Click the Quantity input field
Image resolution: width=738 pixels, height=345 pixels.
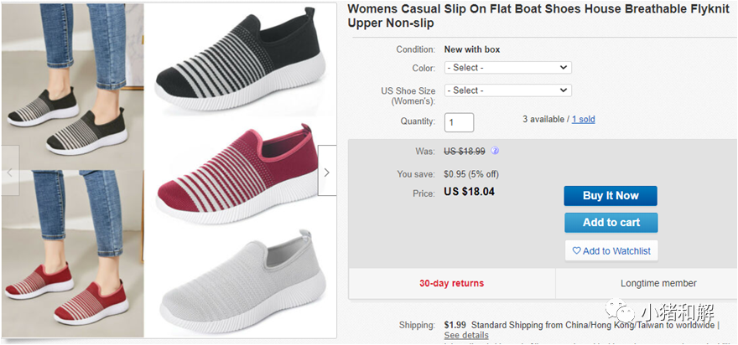(460, 122)
